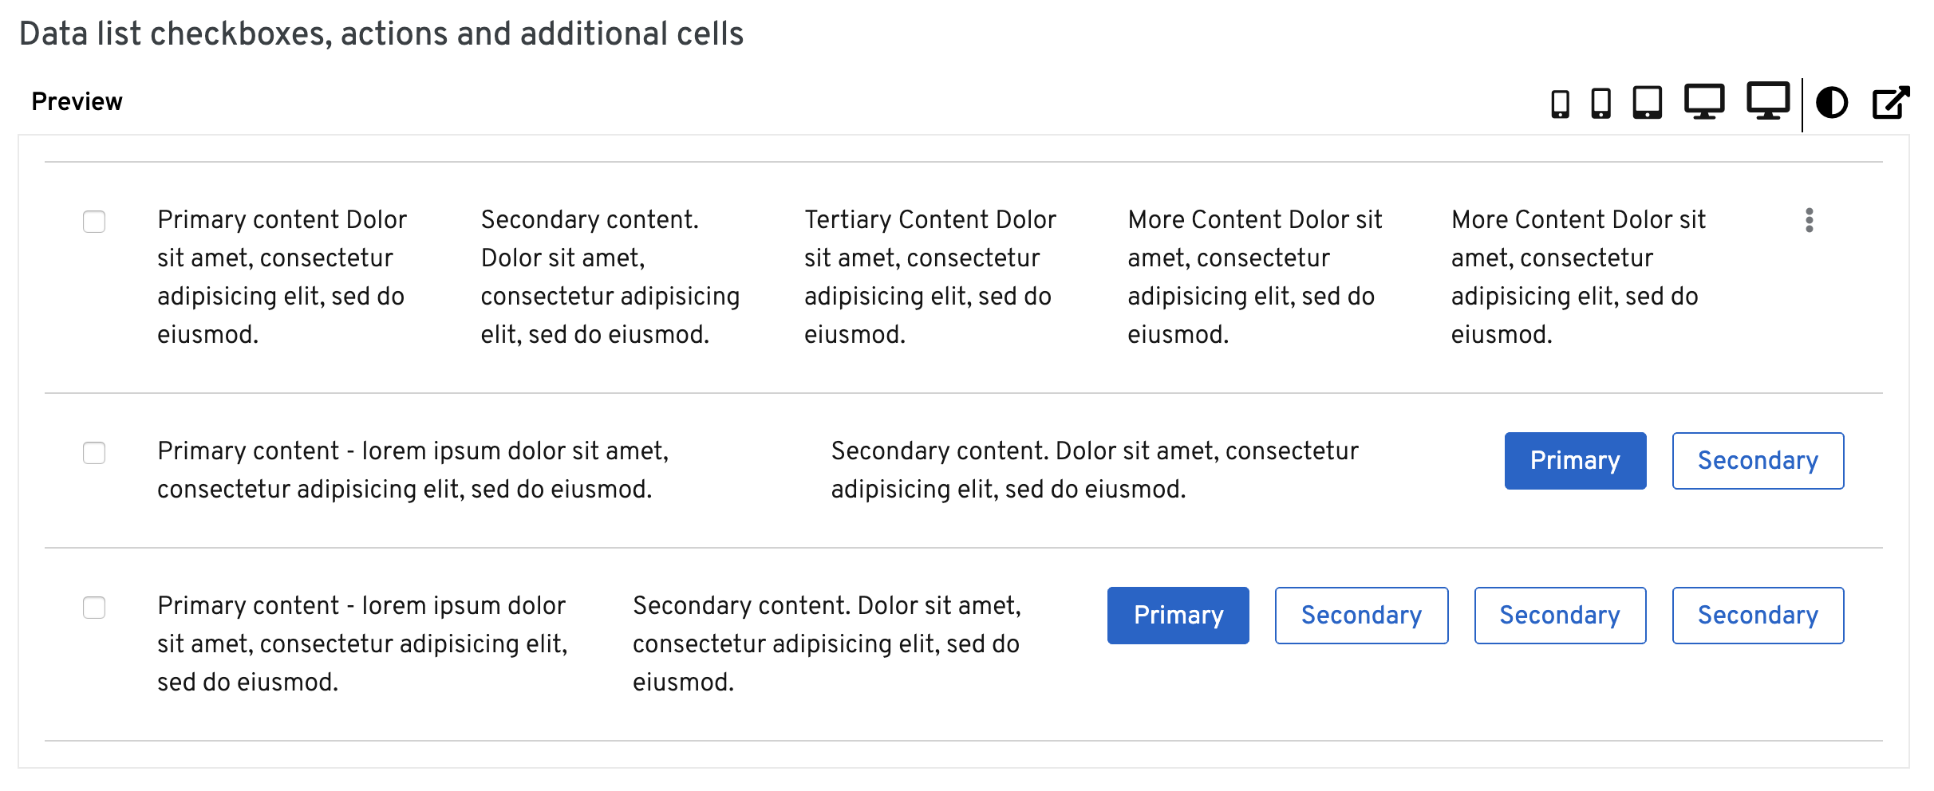The image size is (1934, 791).
Task: Click the middle Secondary button in third row
Action: point(1559,615)
